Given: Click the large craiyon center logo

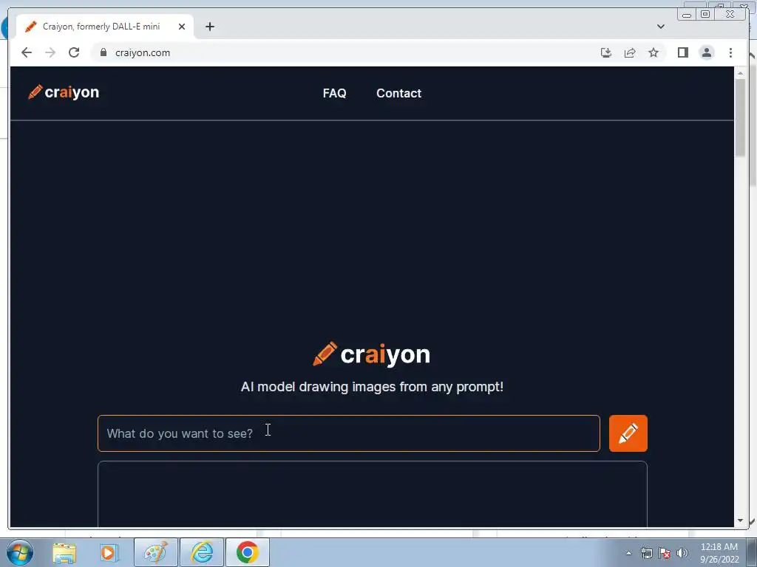Looking at the screenshot, I should 371,354.
